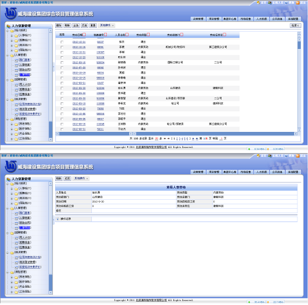Image resolution: width=308 pixels, height=305 pixels.
Task: Tick the checkbox for record dated 2012-07-20
Action: (62, 67)
